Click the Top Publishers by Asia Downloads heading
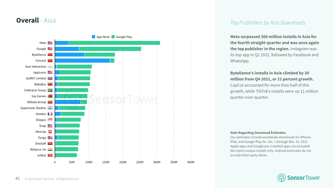The width and height of the screenshot is (334, 188). click(x=268, y=23)
